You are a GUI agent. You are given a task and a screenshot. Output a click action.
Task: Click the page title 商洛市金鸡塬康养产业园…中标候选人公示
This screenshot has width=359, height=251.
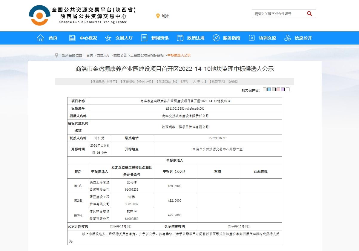tap(175, 69)
